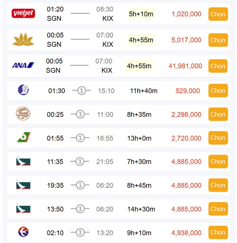Pick the 2,298,000 flight via Chọn
The width and height of the screenshot is (237, 243).
tap(218, 114)
